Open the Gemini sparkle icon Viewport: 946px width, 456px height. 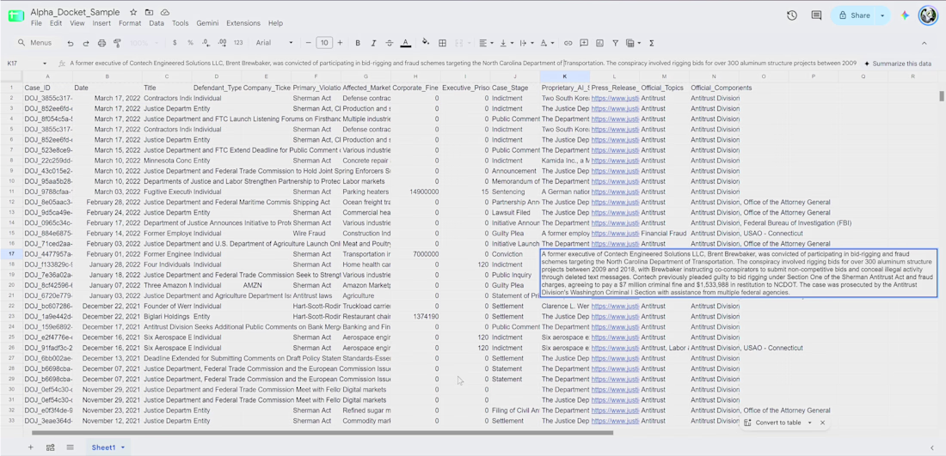905,15
